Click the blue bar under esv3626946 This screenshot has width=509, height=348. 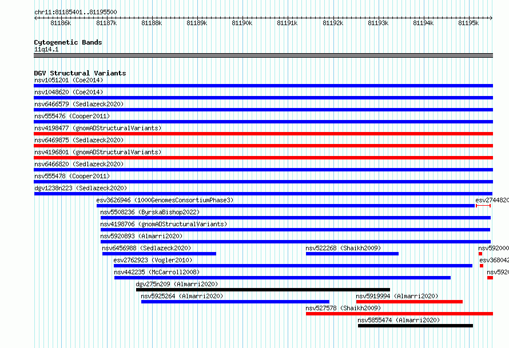click(285, 206)
